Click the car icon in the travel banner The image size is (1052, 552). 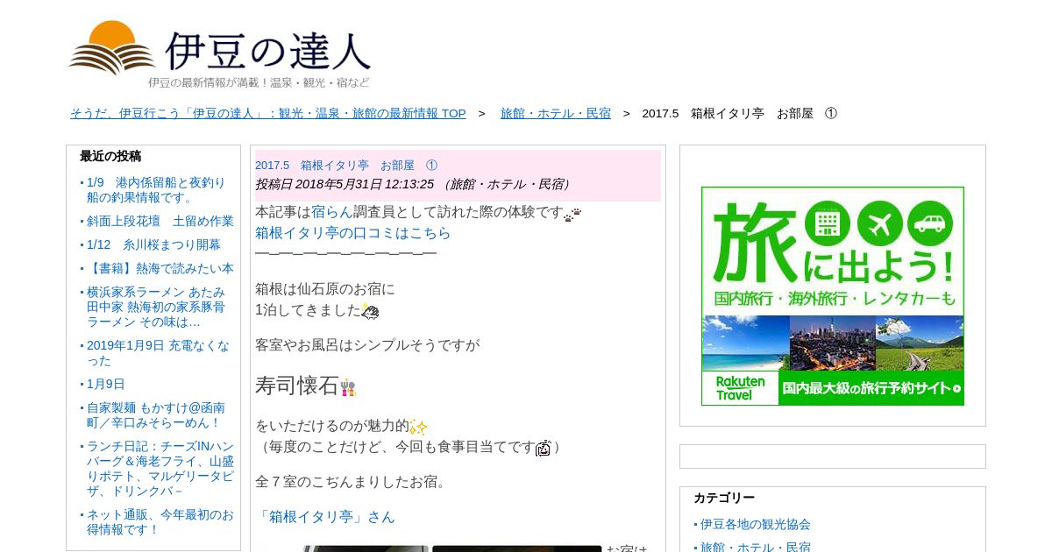pyautogui.click(x=931, y=224)
